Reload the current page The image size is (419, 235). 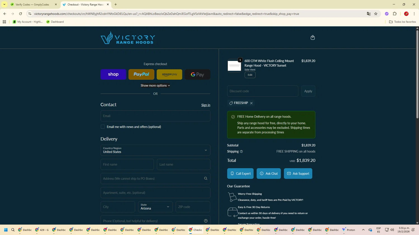click(x=20, y=14)
